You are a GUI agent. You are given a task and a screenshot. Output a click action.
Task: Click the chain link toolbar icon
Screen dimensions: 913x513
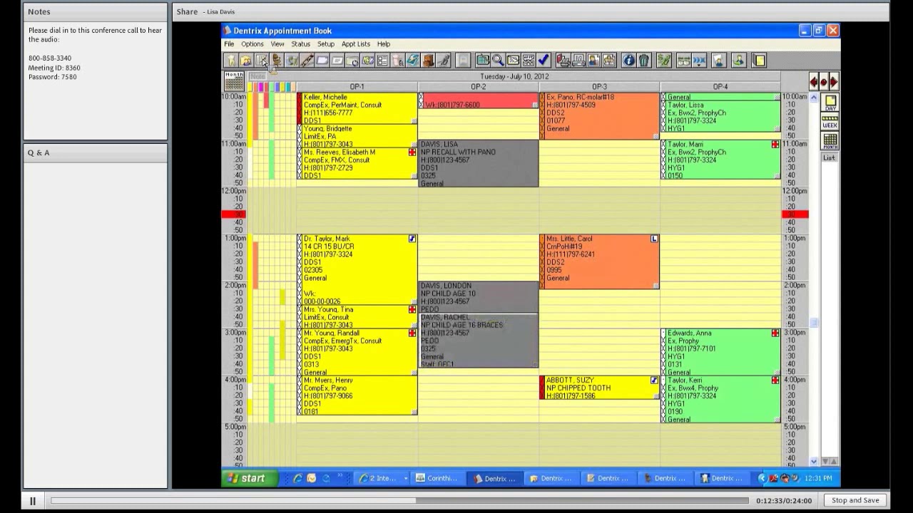(307, 61)
